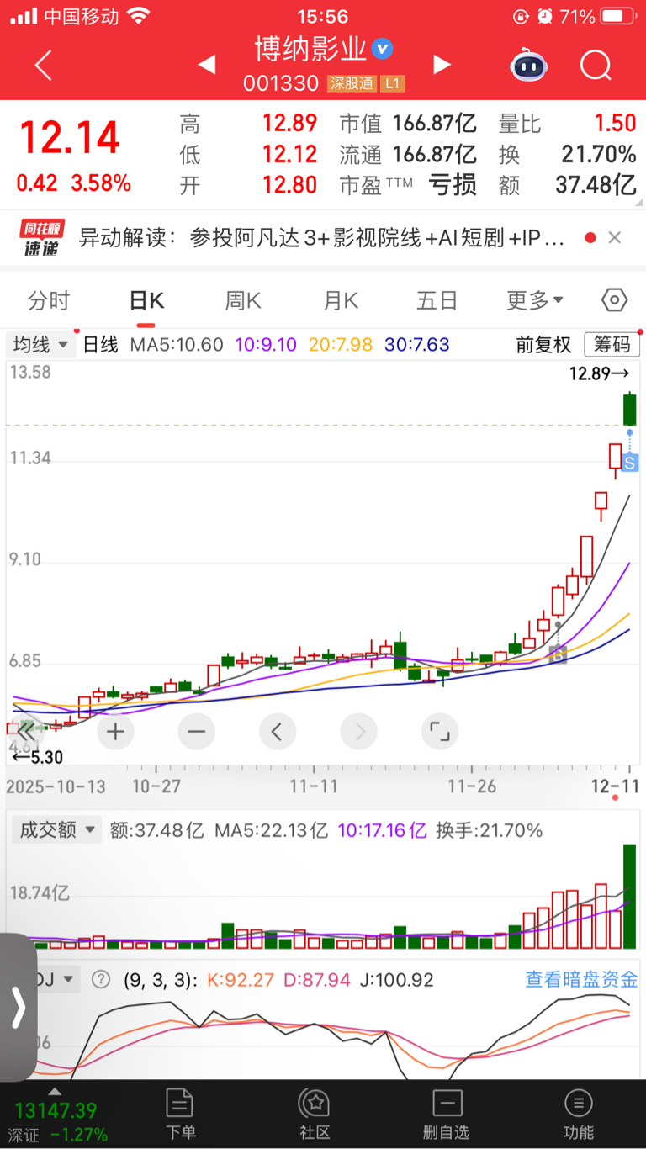Tap the 市值 166.87亿 value
646x1149 pixels.
click(x=435, y=124)
